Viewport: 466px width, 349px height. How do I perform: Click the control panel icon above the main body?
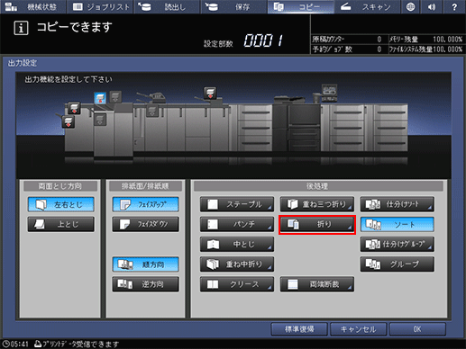329,94
